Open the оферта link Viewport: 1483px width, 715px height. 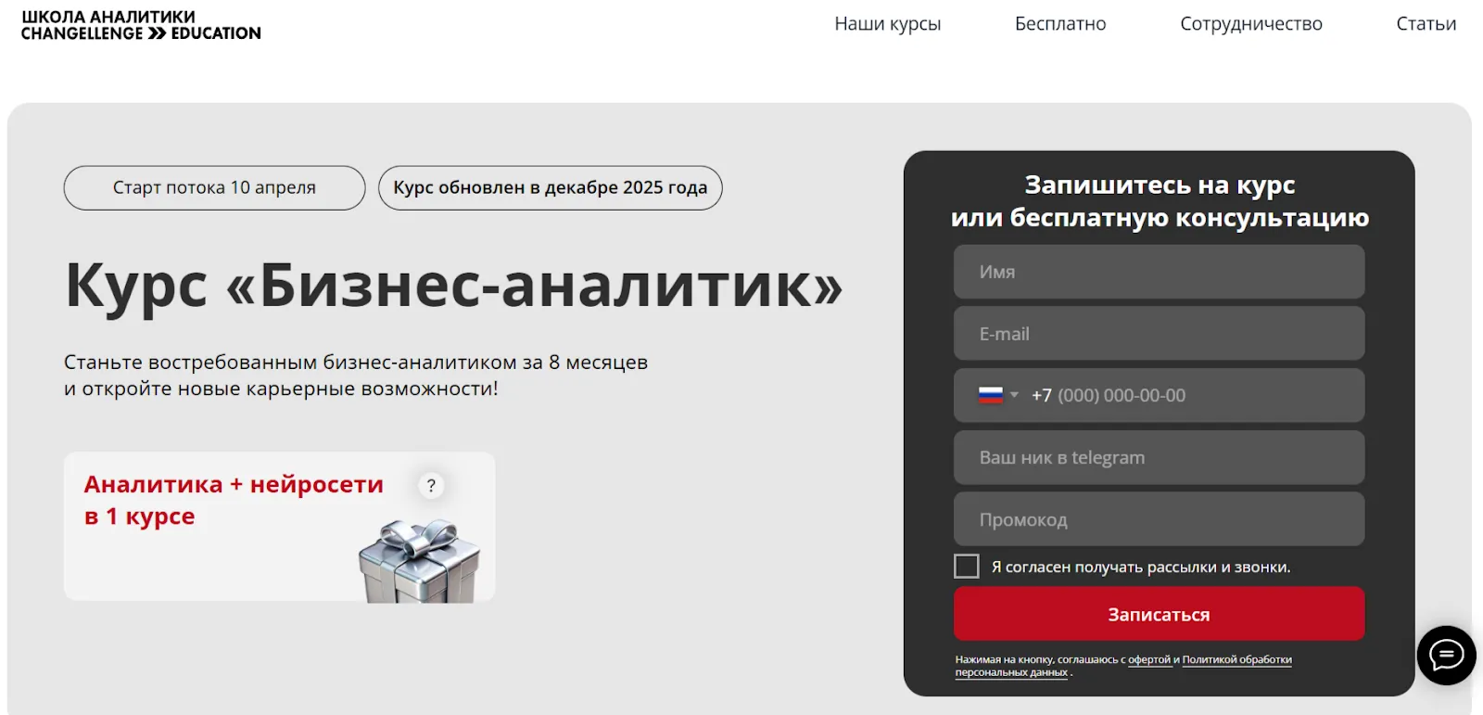pyautogui.click(x=1149, y=659)
